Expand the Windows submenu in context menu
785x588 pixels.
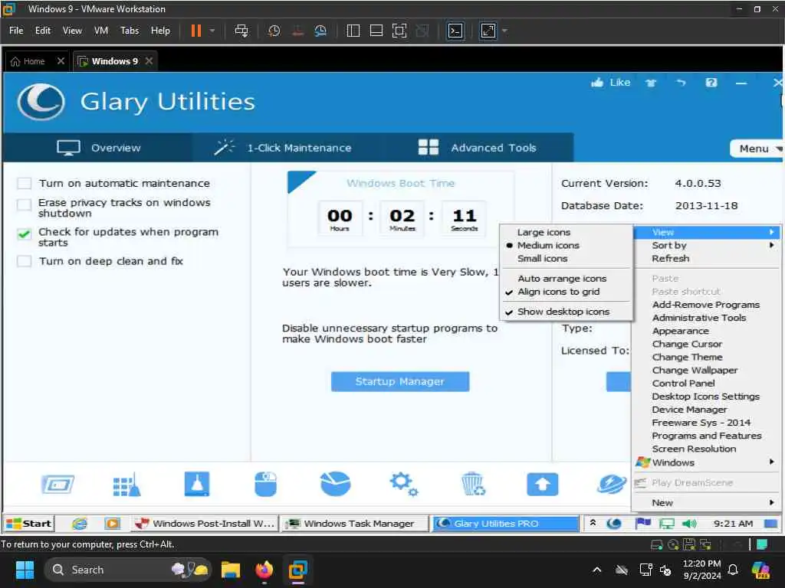(x=706, y=462)
